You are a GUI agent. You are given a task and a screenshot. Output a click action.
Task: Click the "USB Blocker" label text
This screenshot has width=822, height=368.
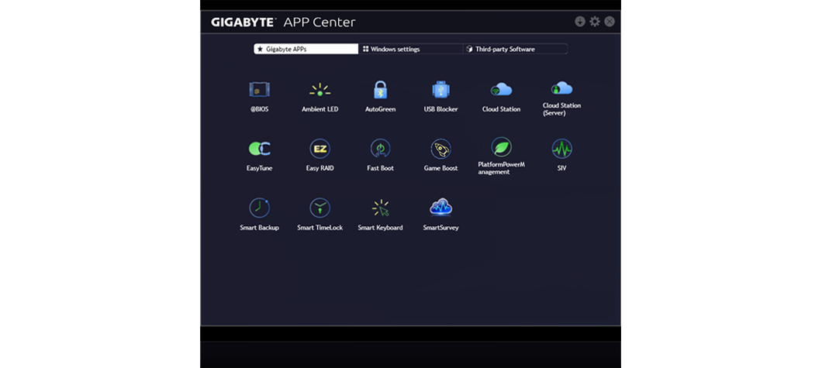click(x=441, y=109)
